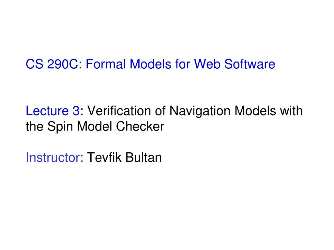
Task: Select the word "Checker"
Action: point(140,126)
